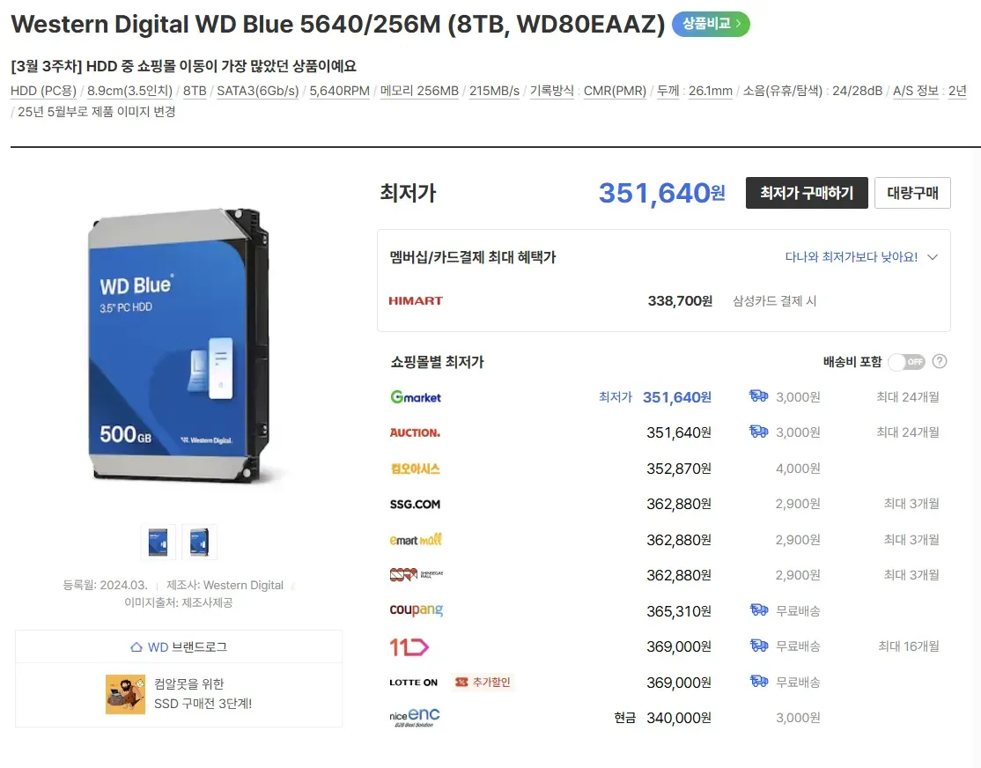Select the first product thumbnail
This screenshot has width=981, height=768.
pyautogui.click(x=159, y=542)
